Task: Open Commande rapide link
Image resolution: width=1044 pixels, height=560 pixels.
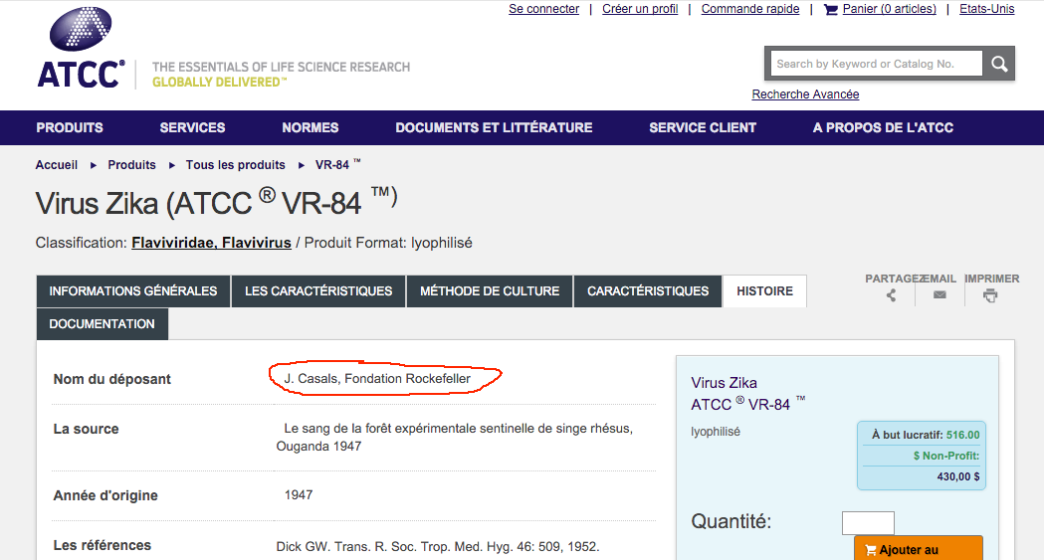Action: [x=749, y=9]
